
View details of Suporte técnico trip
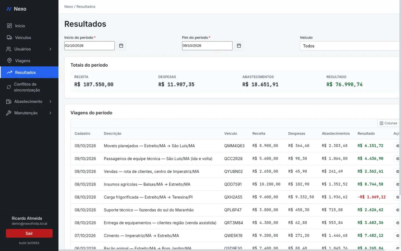(x=397, y=210)
